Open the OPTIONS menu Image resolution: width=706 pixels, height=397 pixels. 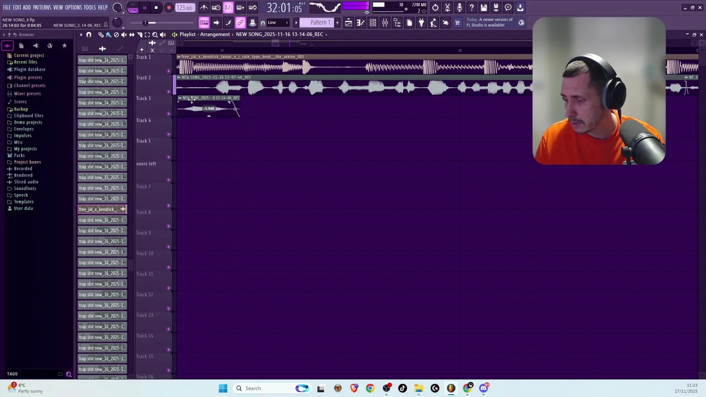[73, 8]
